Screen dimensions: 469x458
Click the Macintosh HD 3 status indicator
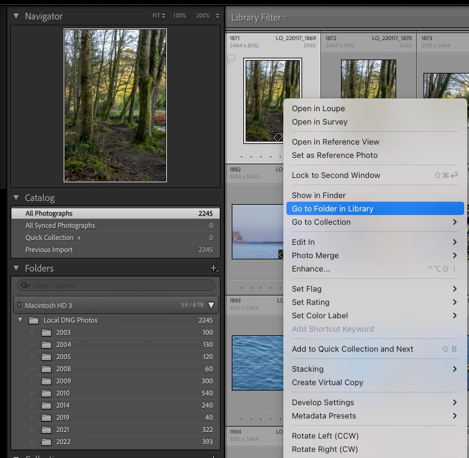[x=19, y=305]
